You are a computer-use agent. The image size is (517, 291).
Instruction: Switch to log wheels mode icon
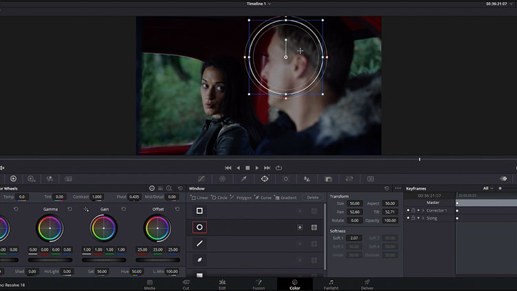[x=169, y=188]
